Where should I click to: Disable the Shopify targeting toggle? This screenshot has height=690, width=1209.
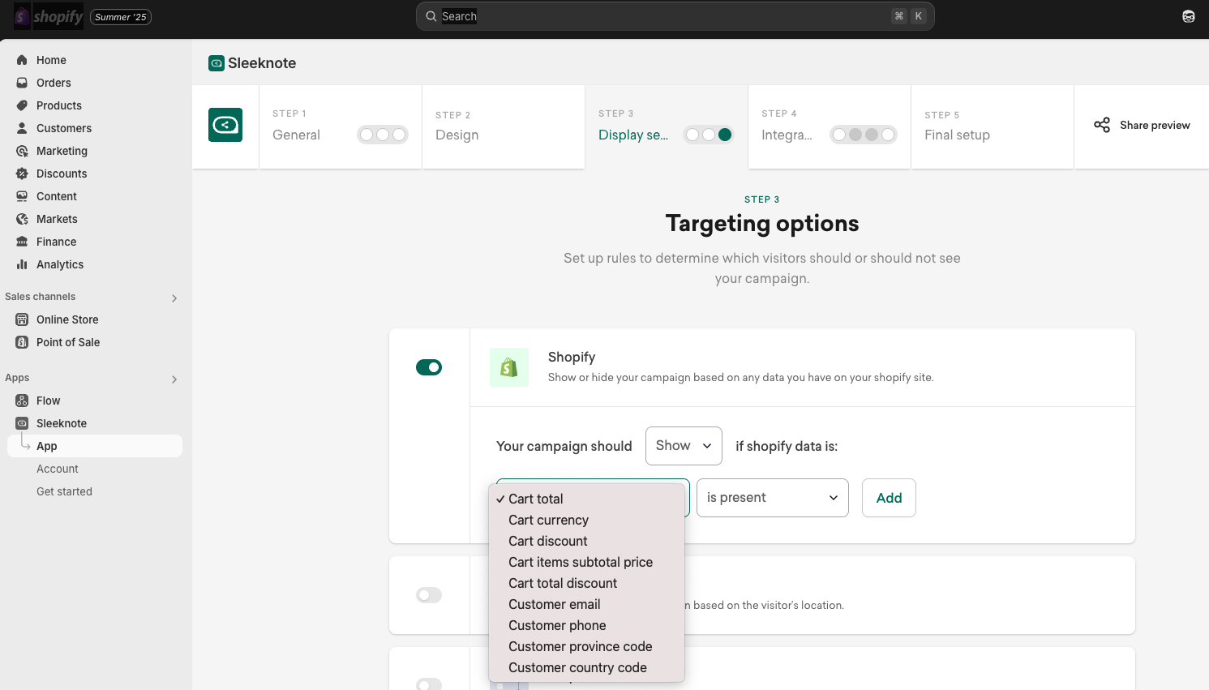click(429, 367)
